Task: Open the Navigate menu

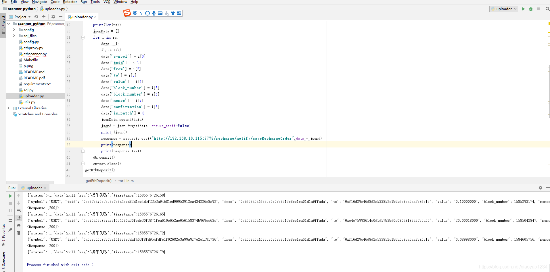Action: (x=39, y=2)
